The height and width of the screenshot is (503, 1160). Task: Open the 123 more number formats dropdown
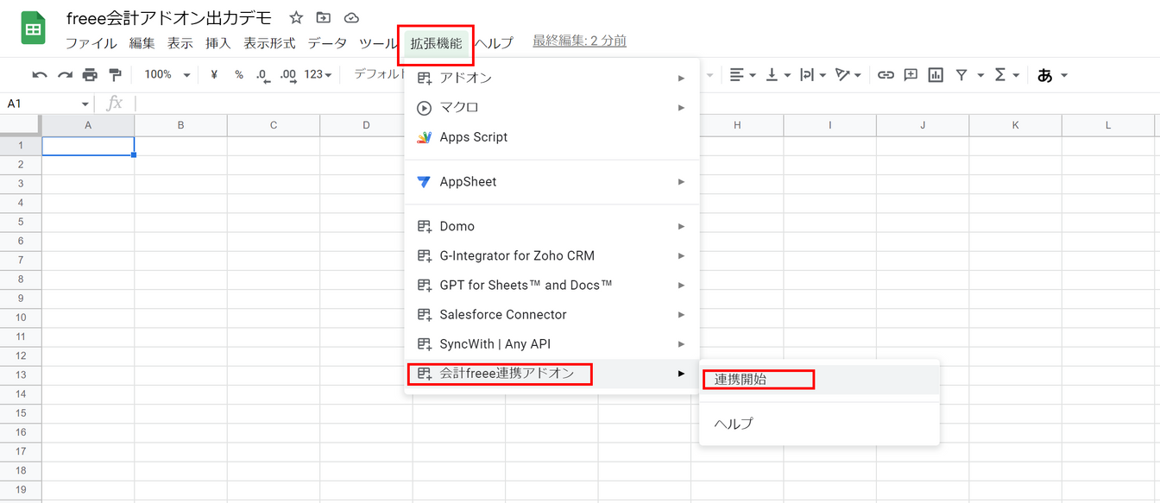coord(318,75)
